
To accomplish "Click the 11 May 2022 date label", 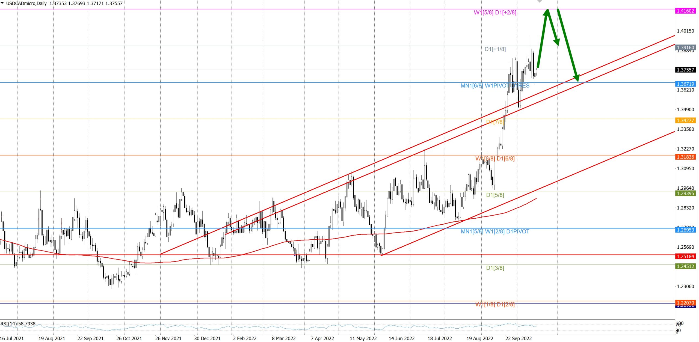I will (x=363, y=338).
